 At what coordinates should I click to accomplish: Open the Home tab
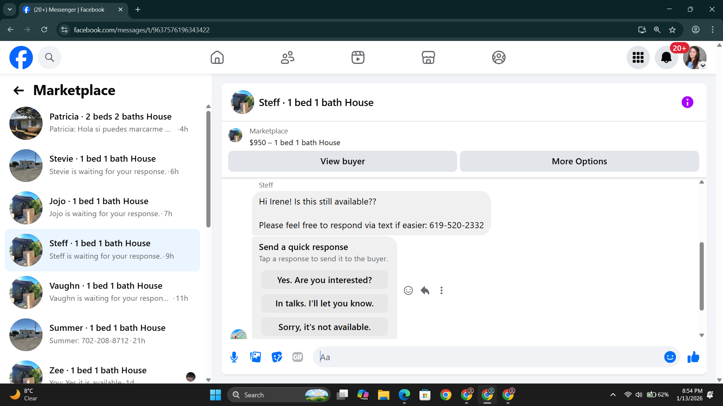[x=217, y=58]
